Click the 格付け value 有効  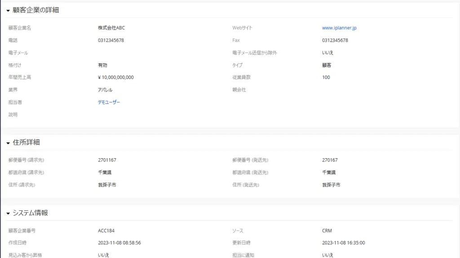pyautogui.click(x=102, y=65)
